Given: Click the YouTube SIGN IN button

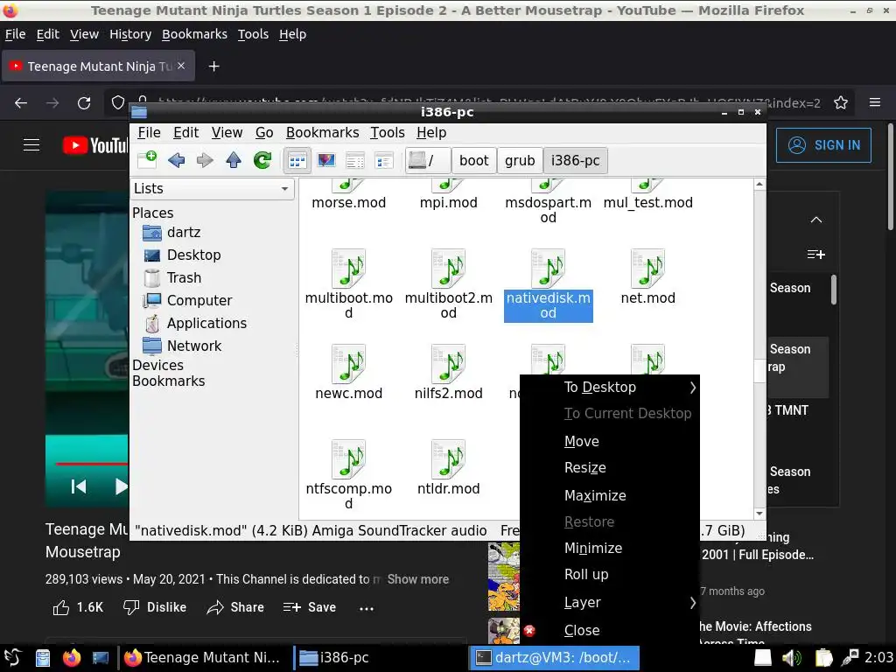Looking at the screenshot, I should click(823, 145).
